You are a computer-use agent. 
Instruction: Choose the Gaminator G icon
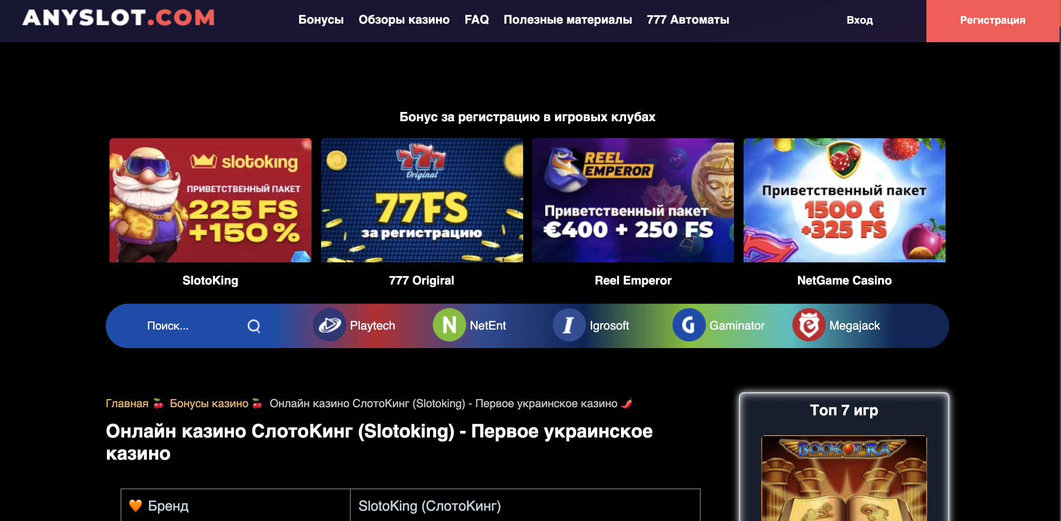click(689, 325)
